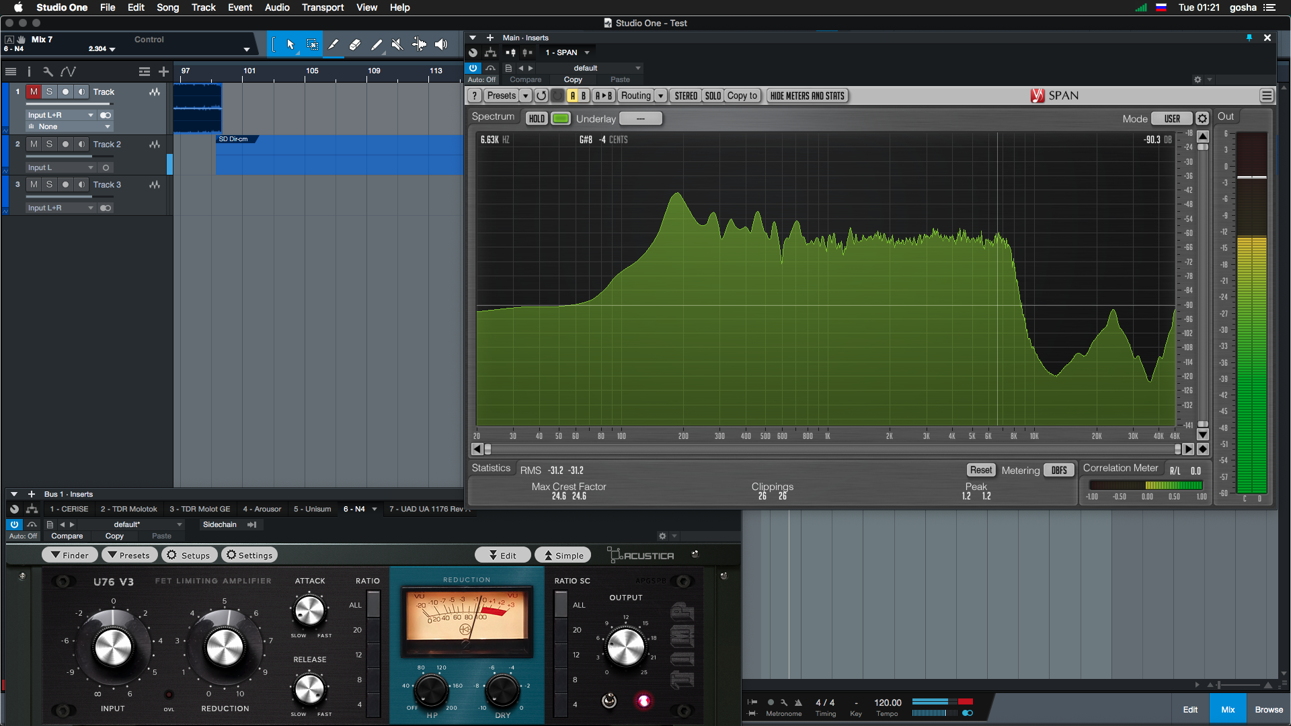Click Hide Meters and Stats button
The image size is (1291, 726).
tap(807, 95)
